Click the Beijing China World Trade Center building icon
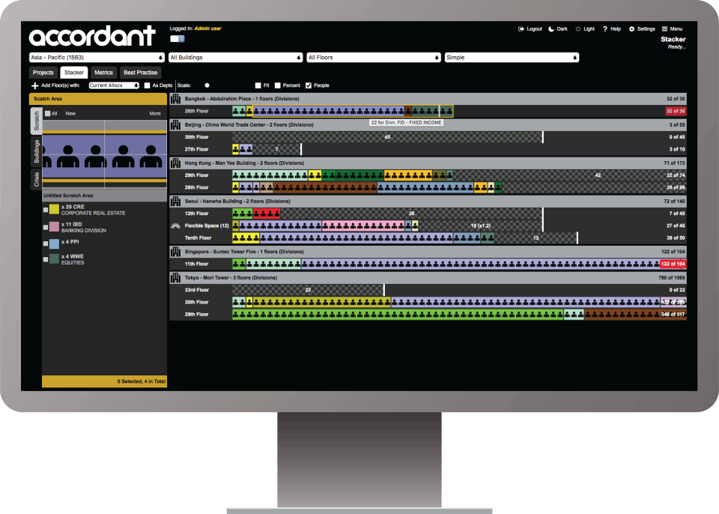This screenshot has height=514, width=719. 175,125
